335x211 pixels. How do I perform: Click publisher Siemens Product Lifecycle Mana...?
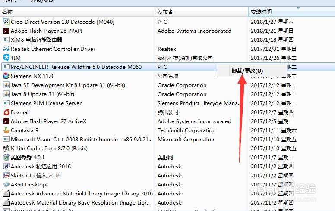(x=199, y=103)
